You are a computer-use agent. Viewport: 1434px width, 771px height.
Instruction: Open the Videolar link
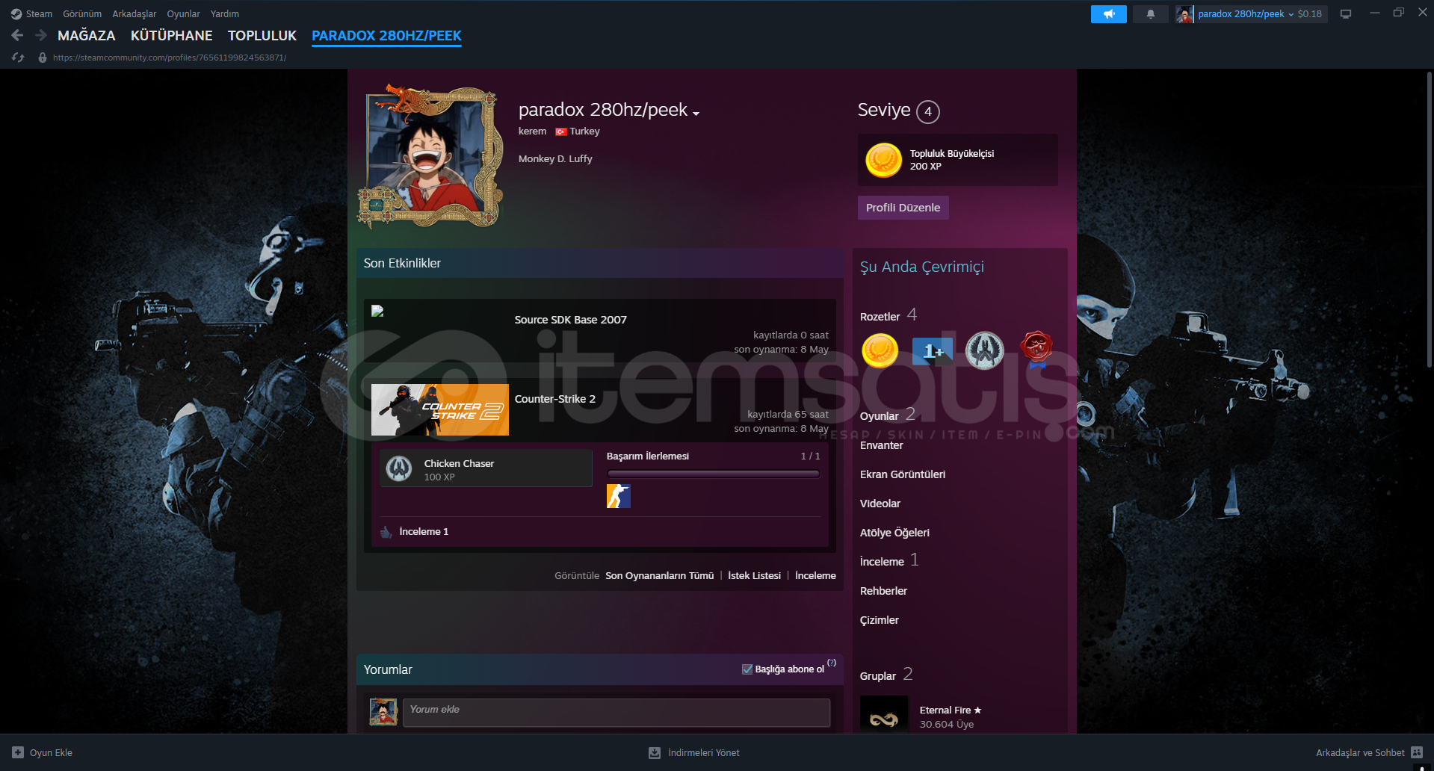(880, 504)
